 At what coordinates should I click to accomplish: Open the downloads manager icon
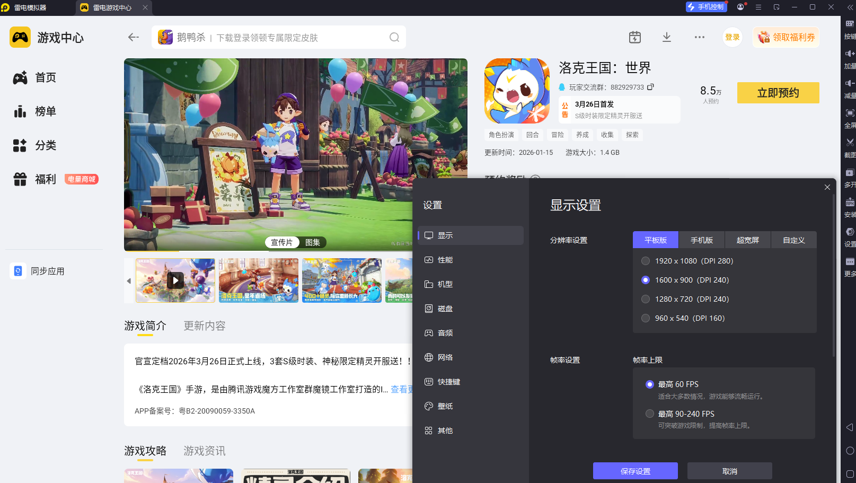[x=667, y=37]
